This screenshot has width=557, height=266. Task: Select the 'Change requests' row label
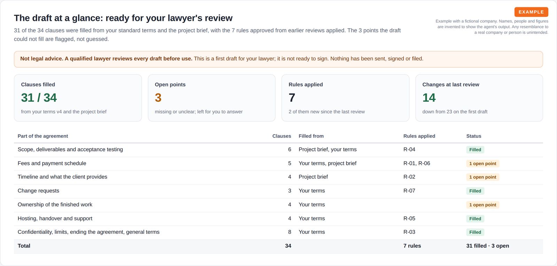(x=38, y=191)
